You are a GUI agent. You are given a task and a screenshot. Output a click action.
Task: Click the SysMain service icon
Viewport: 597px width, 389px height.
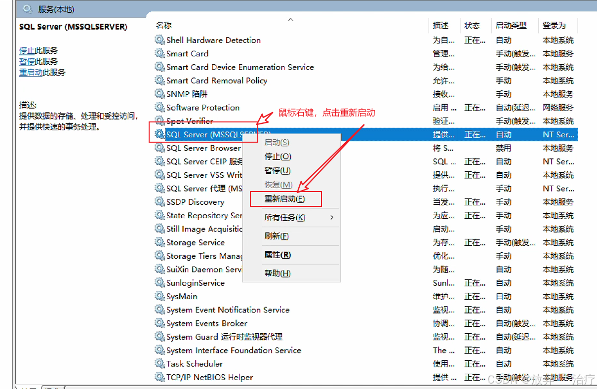[159, 296]
